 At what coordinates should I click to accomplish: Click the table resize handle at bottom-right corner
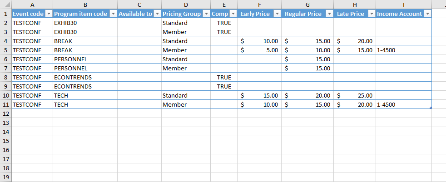pyautogui.click(x=430, y=108)
